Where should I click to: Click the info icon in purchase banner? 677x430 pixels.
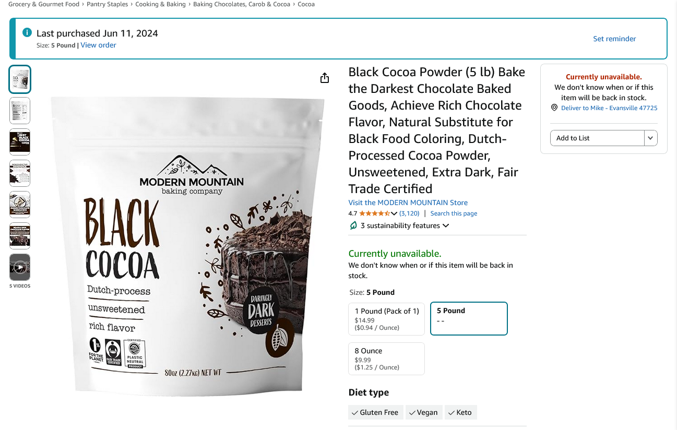pyautogui.click(x=27, y=33)
